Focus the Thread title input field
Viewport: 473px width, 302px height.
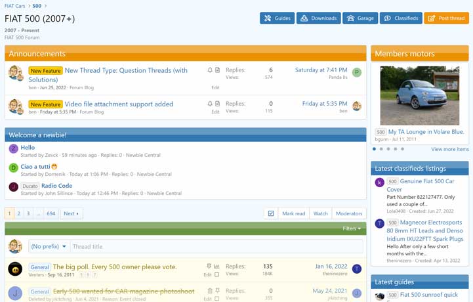click(x=216, y=246)
